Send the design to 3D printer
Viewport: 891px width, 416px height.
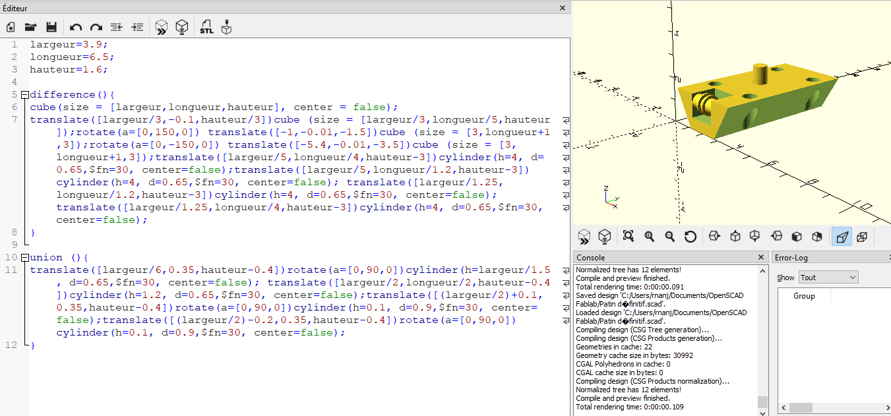226,28
